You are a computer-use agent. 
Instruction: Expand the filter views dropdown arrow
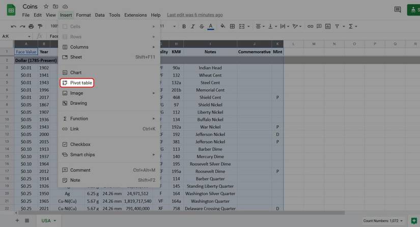point(344,26)
